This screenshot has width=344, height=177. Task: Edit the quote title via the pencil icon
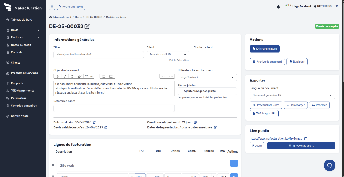[x=87, y=26]
